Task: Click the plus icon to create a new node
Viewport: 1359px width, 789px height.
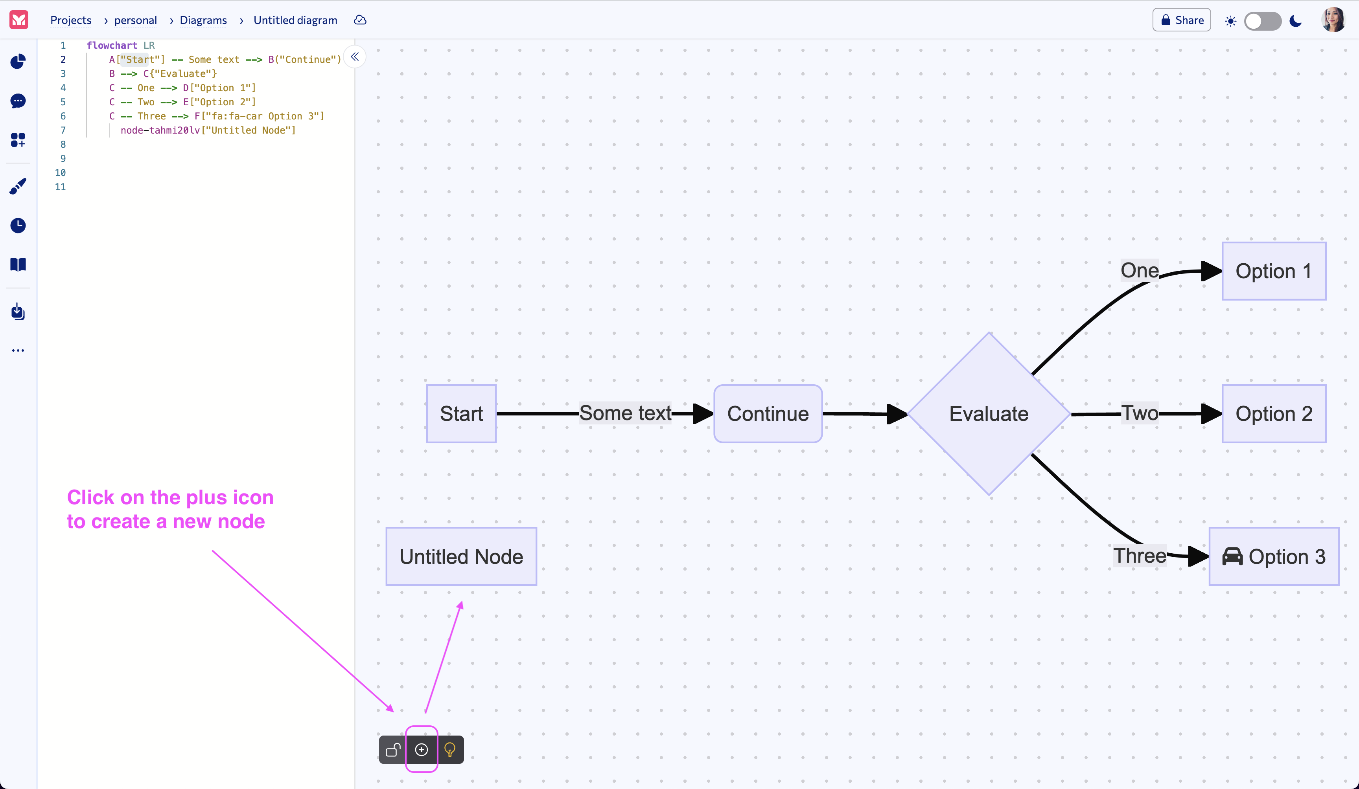Action: [421, 750]
